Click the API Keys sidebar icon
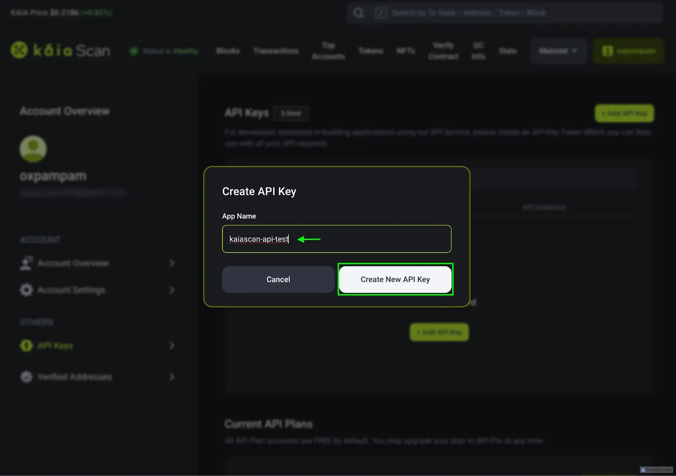Image resolution: width=676 pixels, height=476 pixels. (x=26, y=345)
